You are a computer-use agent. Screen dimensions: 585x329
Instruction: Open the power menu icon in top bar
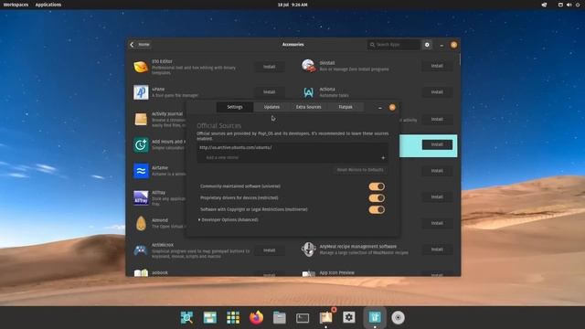(x=578, y=5)
